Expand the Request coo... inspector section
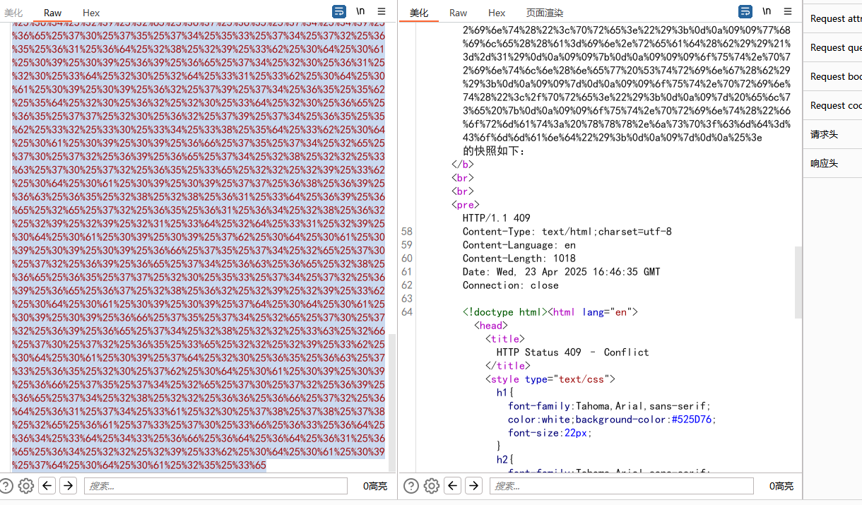 tap(833, 105)
